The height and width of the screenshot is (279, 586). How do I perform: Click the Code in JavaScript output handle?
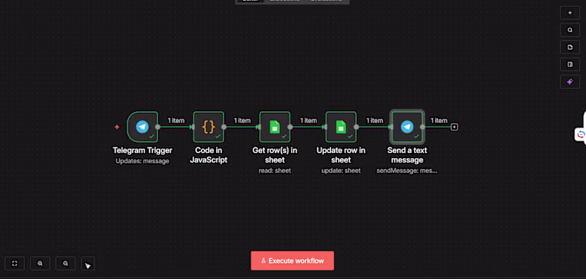point(224,127)
